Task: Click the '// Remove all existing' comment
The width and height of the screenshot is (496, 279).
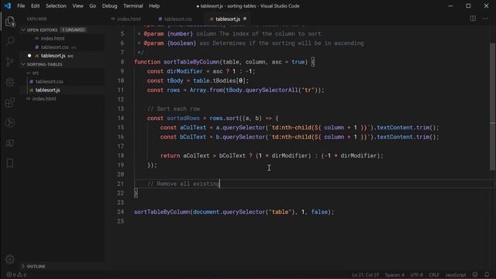Action: [183, 184]
